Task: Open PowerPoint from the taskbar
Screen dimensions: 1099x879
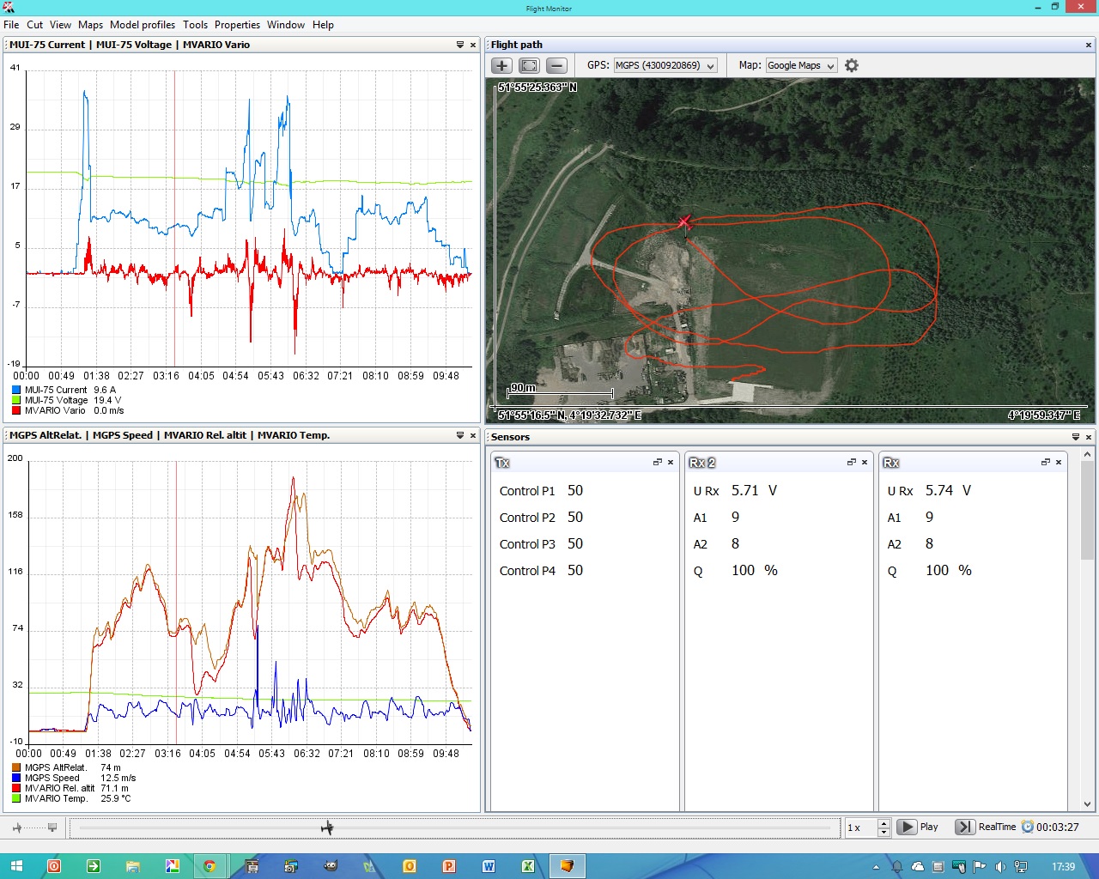Action: pyautogui.click(x=449, y=866)
